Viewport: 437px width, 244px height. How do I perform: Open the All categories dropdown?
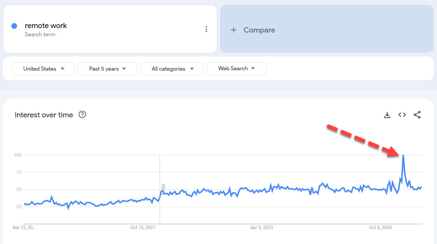(x=172, y=68)
